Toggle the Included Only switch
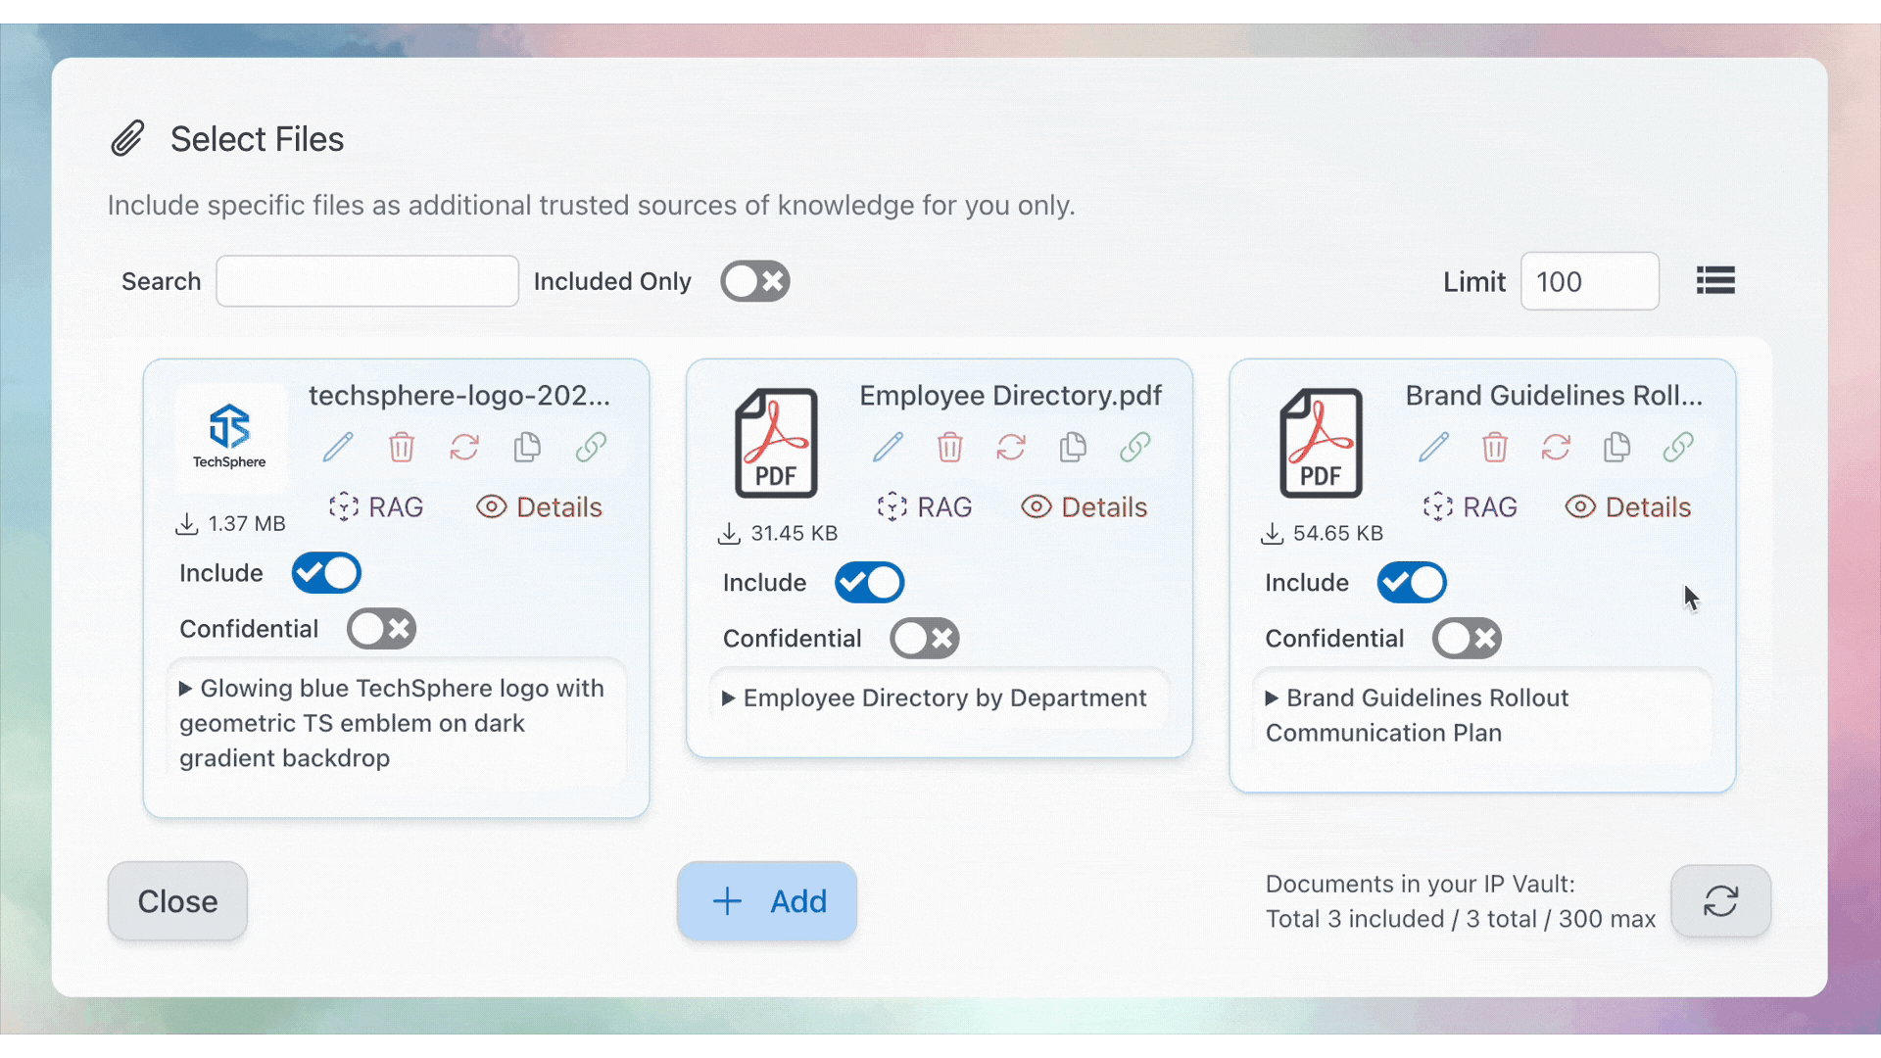This screenshot has height=1058, width=1881. [754, 281]
